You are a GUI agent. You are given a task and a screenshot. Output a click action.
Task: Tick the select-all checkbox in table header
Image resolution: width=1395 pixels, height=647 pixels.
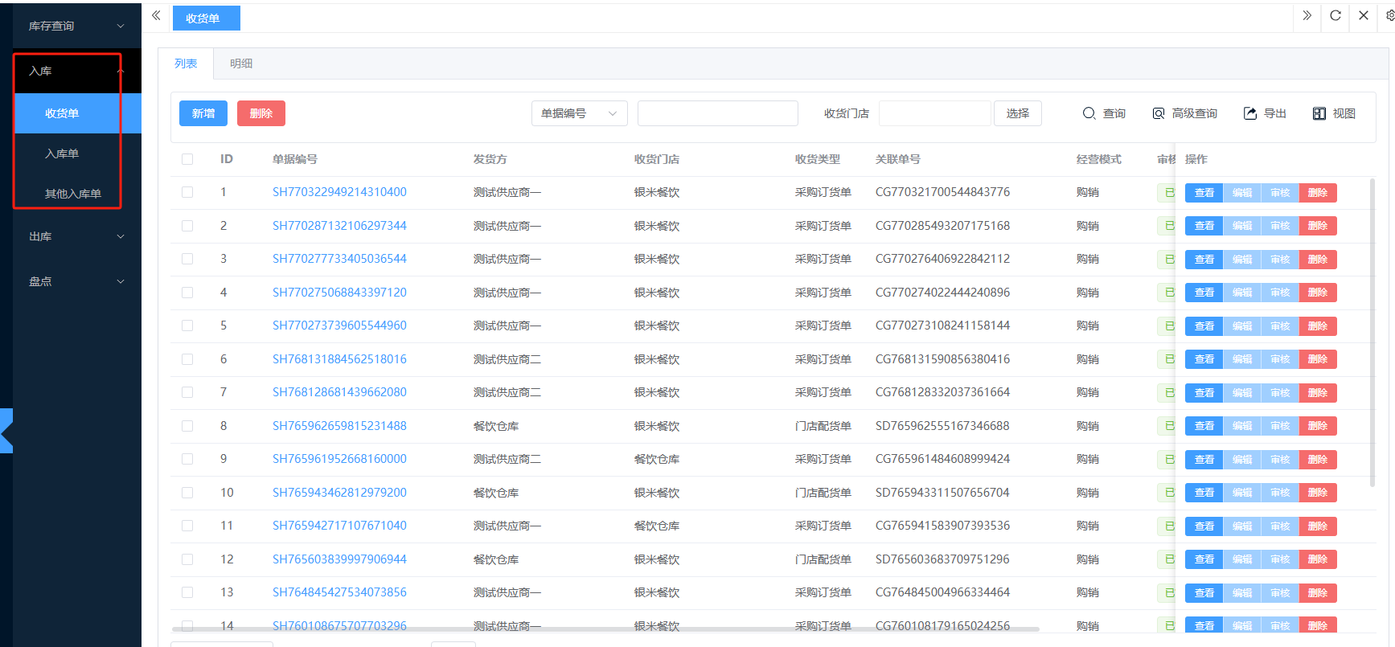click(187, 159)
